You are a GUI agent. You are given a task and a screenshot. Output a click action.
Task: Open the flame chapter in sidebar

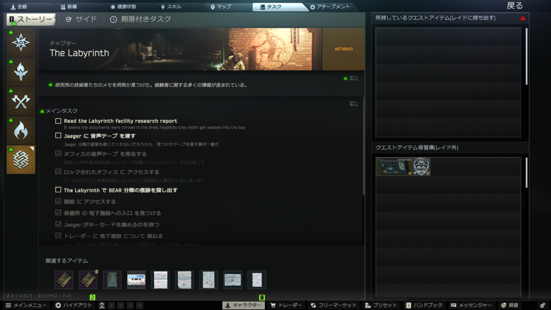21,130
